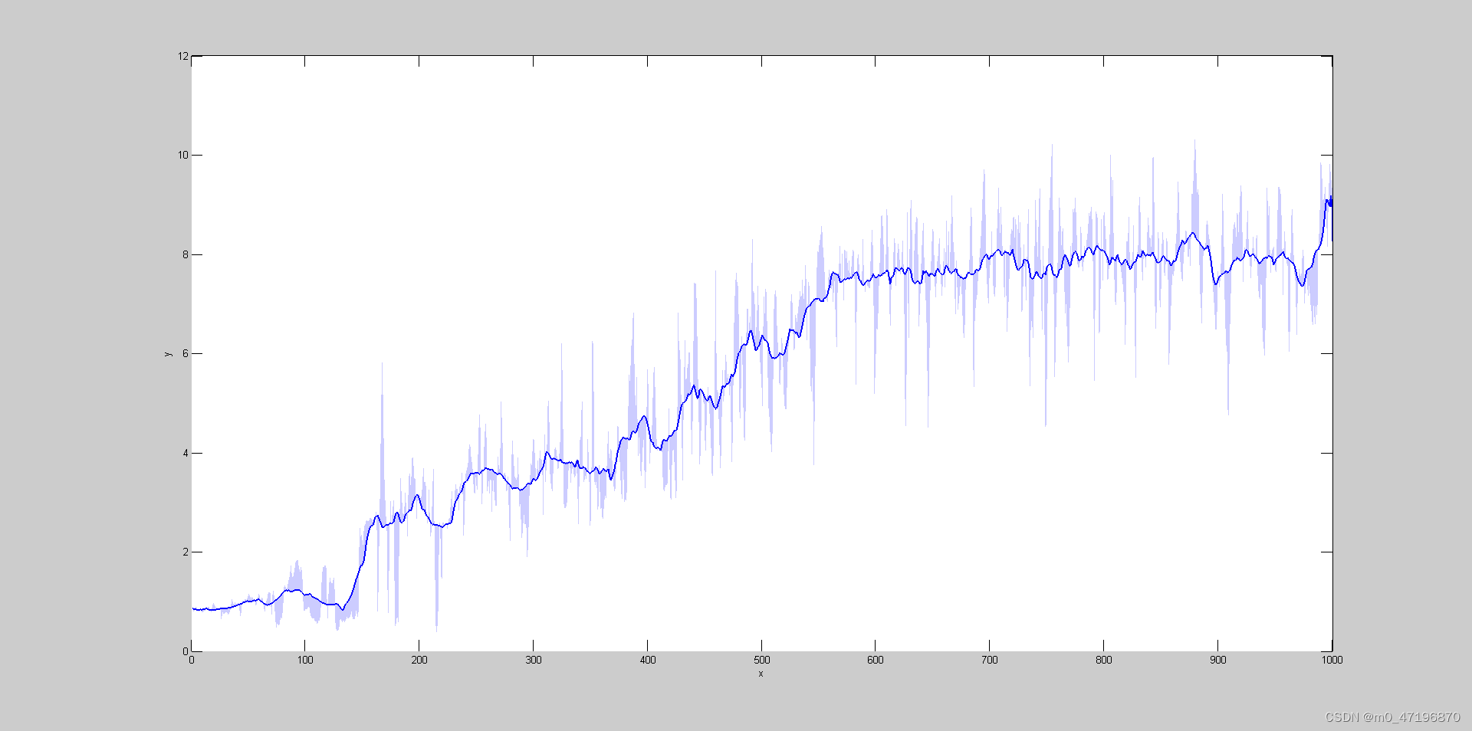The height and width of the screenshot is (731, 1472).
Task: Click the y-axis tick label 10
Action: coord(182,155)
